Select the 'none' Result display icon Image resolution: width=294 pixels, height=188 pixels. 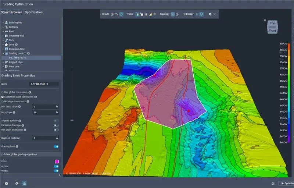[121, 14]
